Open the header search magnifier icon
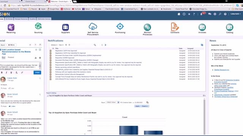The width and height of the screenshot is (243, 136). (x=220, y=14)
